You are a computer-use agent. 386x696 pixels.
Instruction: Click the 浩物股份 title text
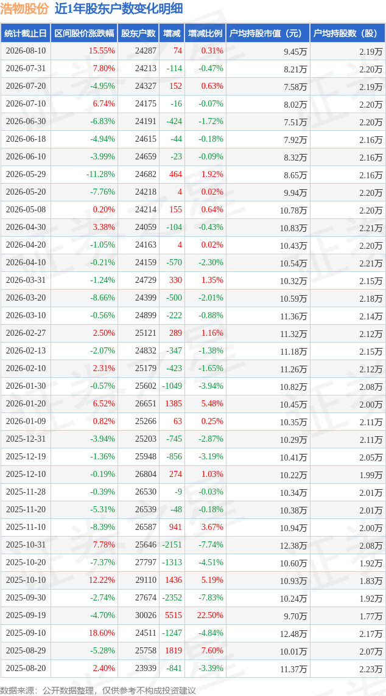[x=26, y=9]
